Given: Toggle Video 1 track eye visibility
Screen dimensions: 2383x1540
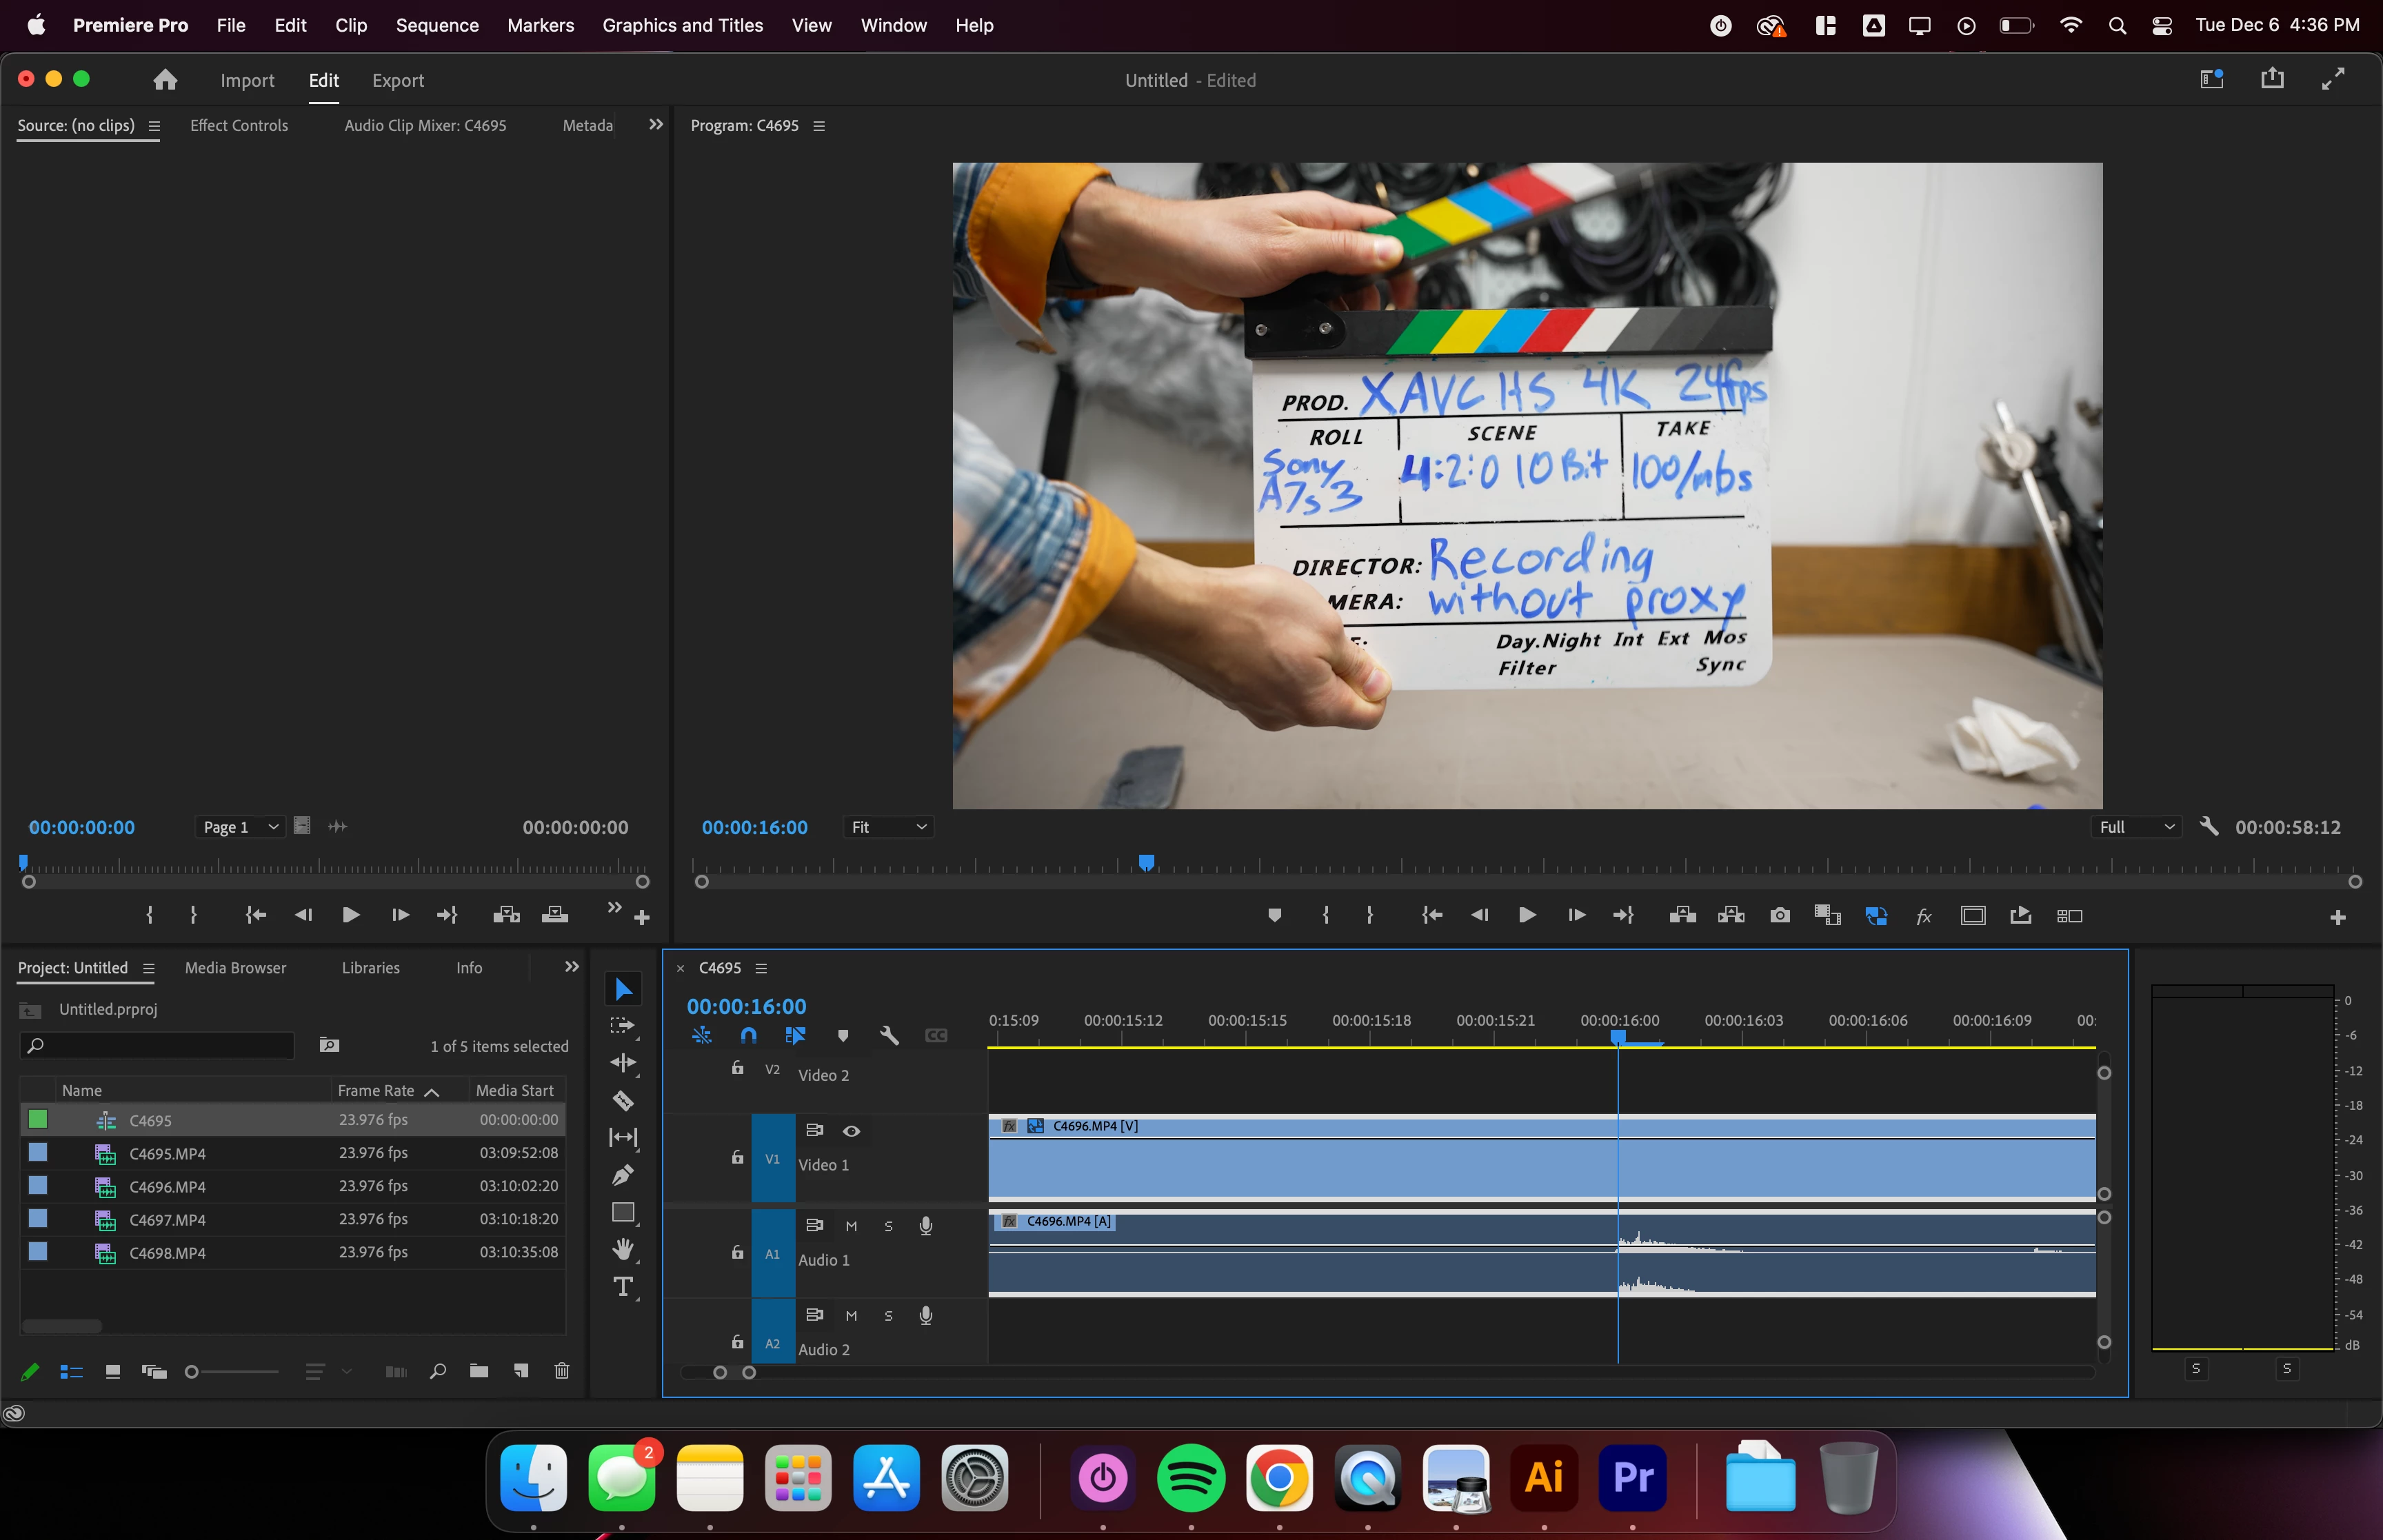Looking at the screenshot, I should click(851, 1130).
